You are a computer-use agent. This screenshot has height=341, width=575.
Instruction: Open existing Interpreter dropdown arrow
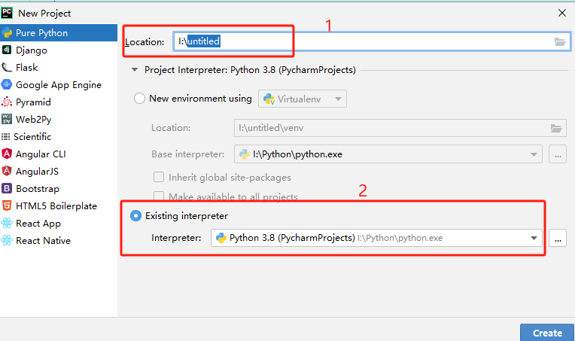534,239
